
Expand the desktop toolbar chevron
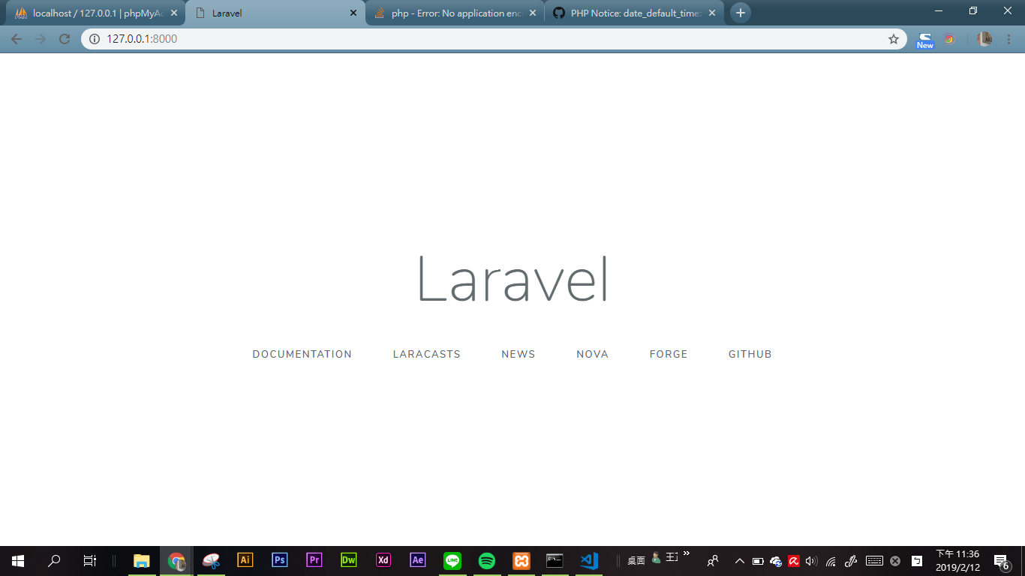click(686, 553)
